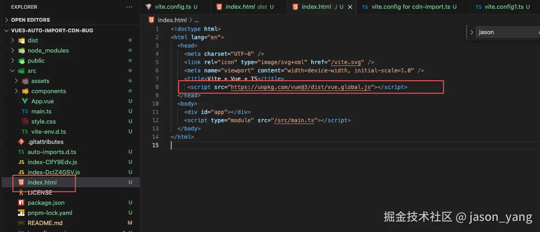Open the unpkg vue.global.js link

pyautogui.click(x=300, y=87)
